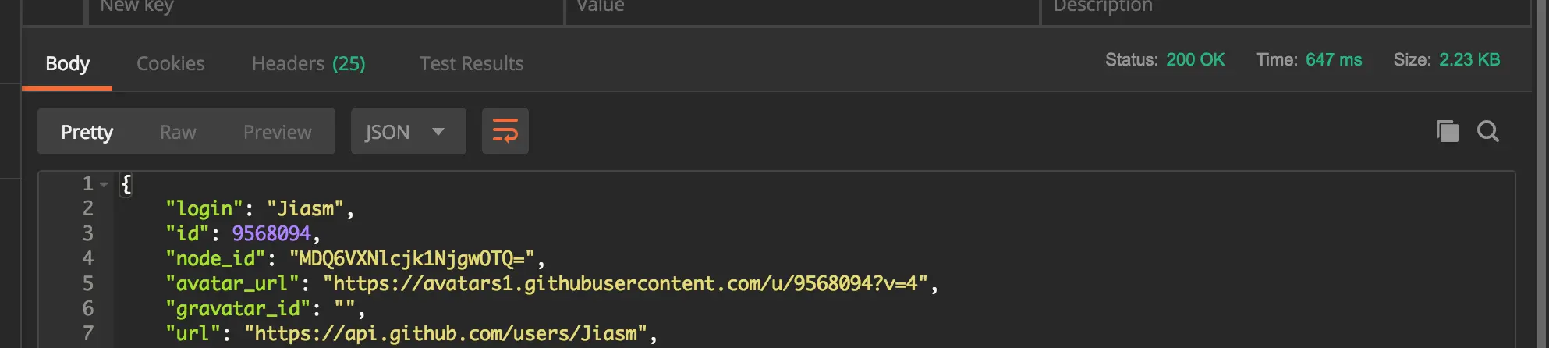
Task: Open search in response with magnifier icon
Action: pos(1488,131)
